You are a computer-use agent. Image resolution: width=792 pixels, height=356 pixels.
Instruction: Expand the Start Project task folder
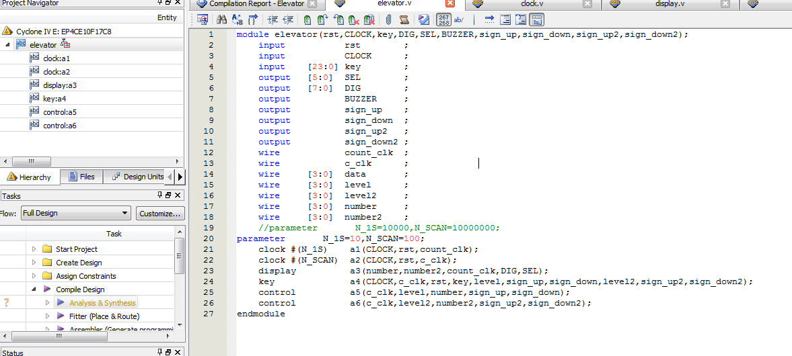34,249
